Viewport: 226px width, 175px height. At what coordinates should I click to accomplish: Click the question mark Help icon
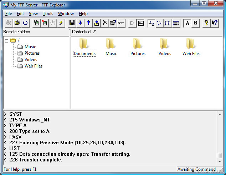[x=206, y=23]
